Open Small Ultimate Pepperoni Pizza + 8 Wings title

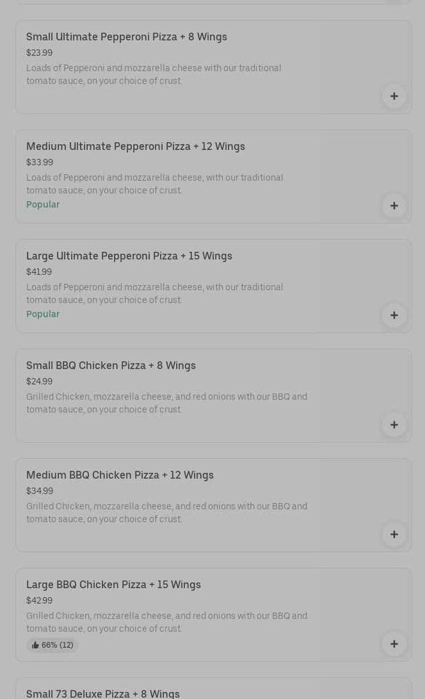tap(126, 37)
